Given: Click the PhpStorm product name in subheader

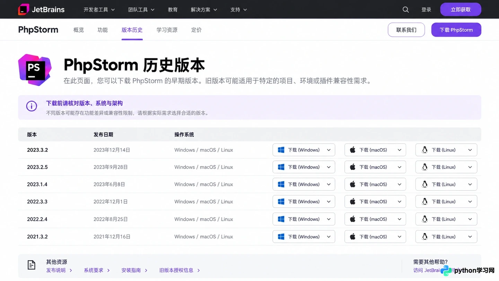Looking at the screenshot, I should [38, 30].
